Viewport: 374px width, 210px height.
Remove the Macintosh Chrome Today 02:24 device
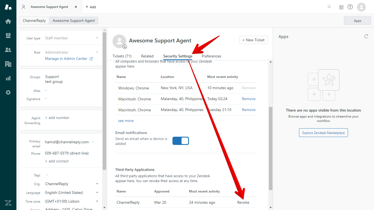coord(249,99)
